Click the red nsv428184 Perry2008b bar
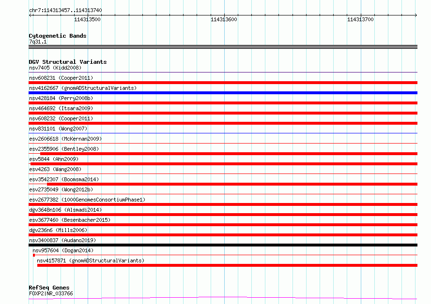The image size is (431, 304). coord(223,103)
